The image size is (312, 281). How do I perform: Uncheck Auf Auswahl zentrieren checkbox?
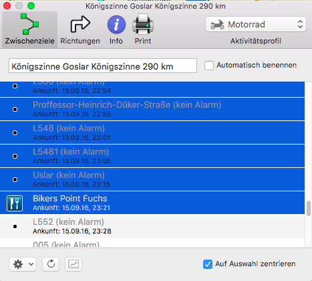tap(208, 264)
